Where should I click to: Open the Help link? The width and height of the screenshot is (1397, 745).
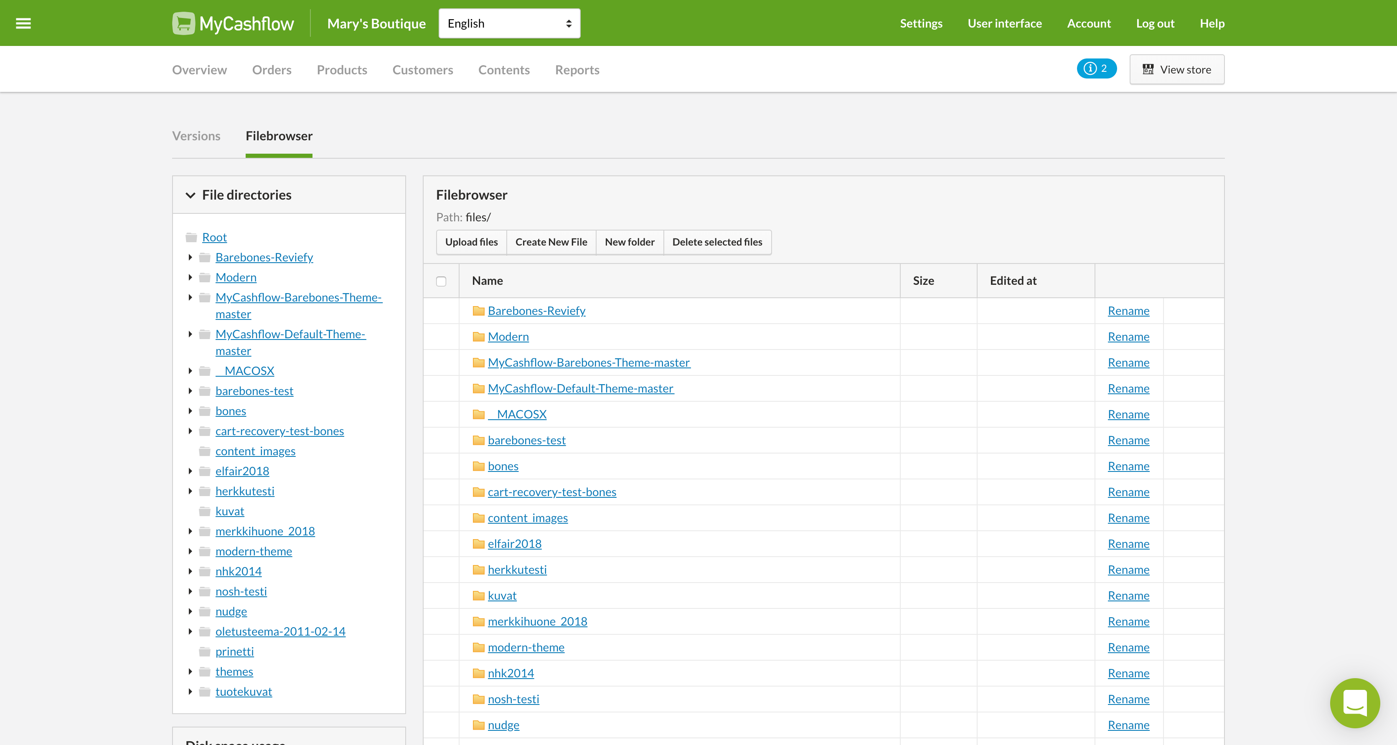(1212, 23)
